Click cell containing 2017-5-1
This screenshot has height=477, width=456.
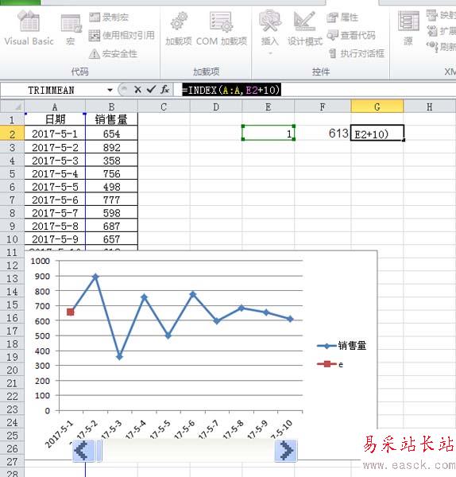(55, 134)
